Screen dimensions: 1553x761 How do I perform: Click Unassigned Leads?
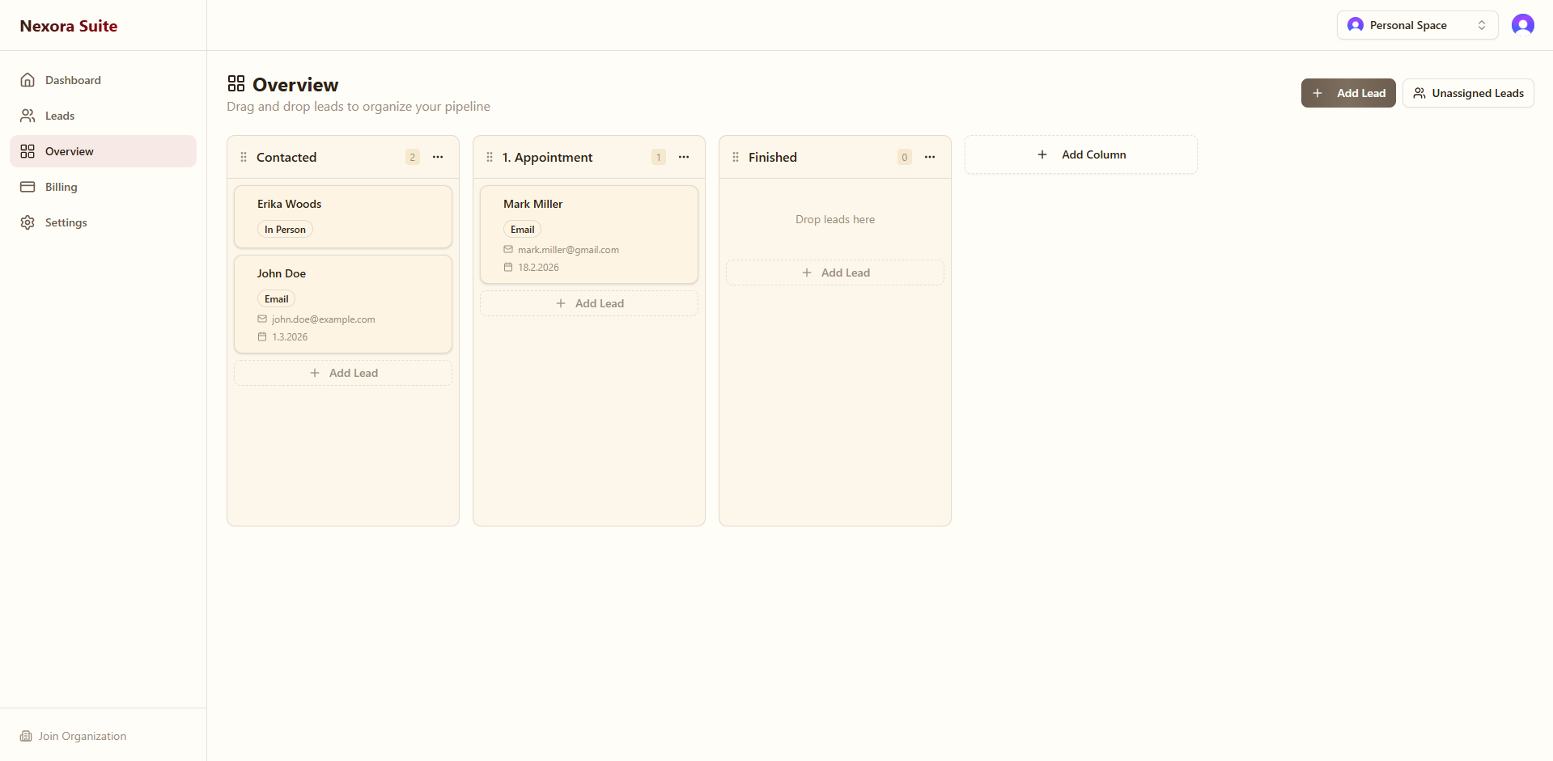pos(1468,92)
